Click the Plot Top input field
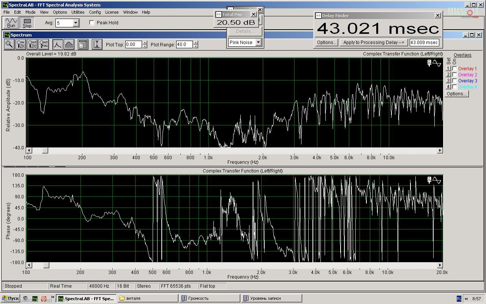The width and height of the screenshot is (486, 304). tap(133, 44)
